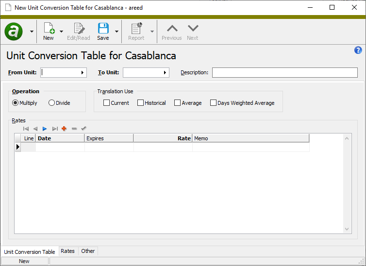Switch to the Rates tab
The height and width of the screenshot is (266, 366).
[67, 251]
